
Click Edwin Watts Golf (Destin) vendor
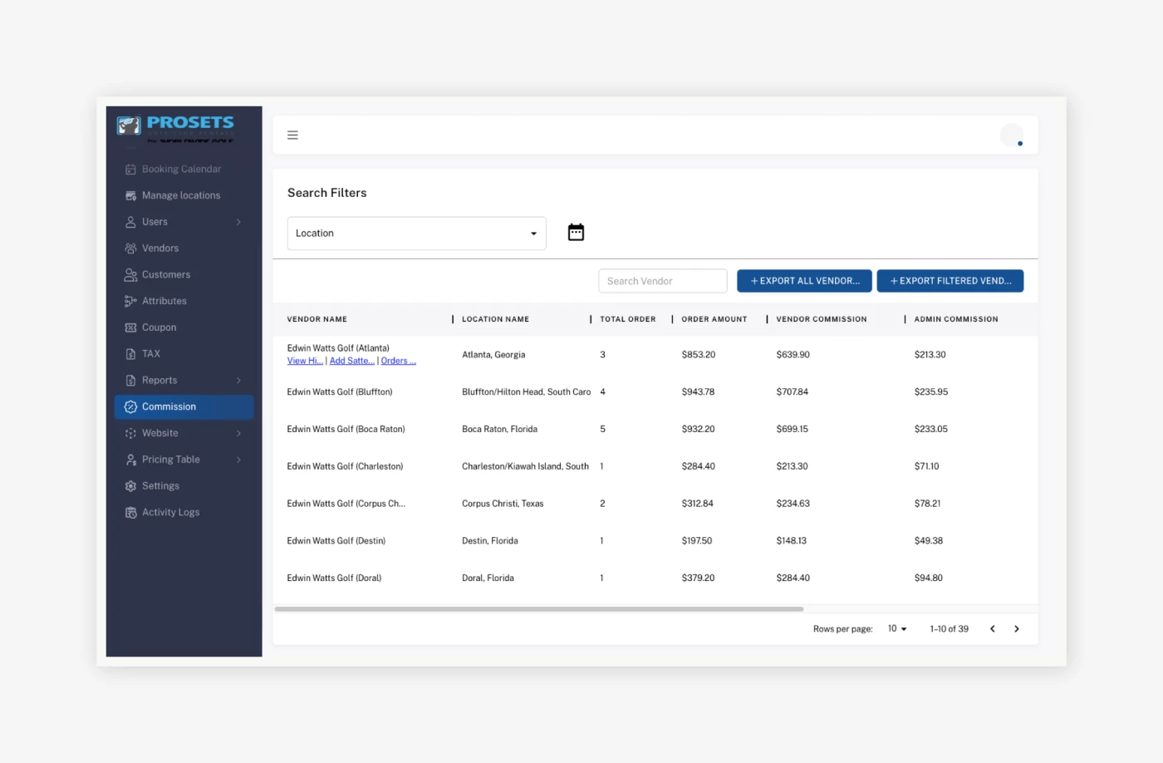coord(336,541)
